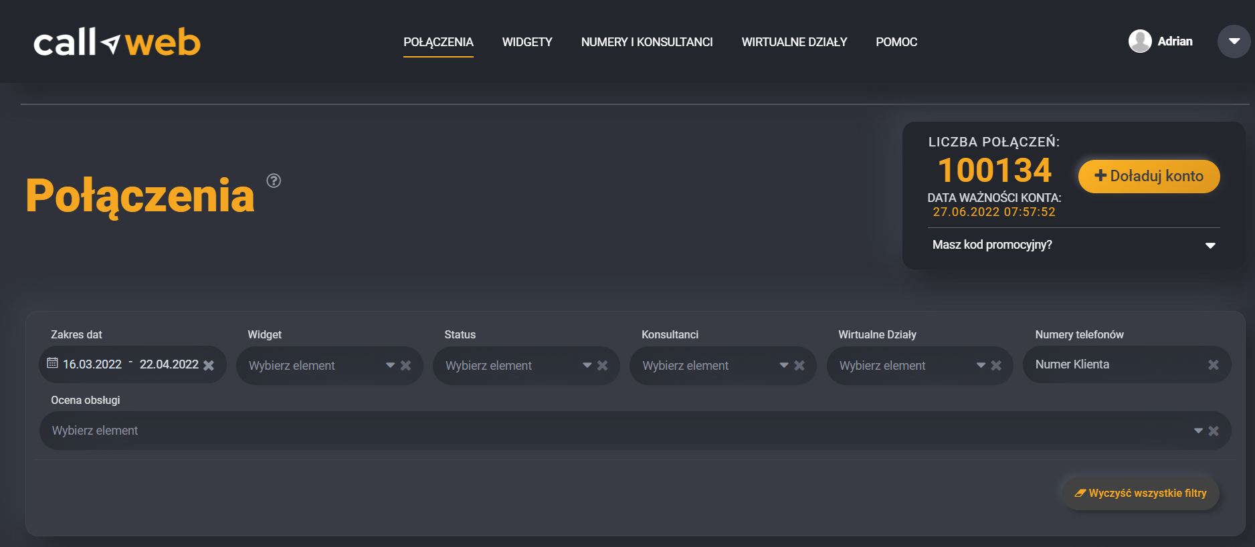Go to the Połączenia tab

pos(438,42)
